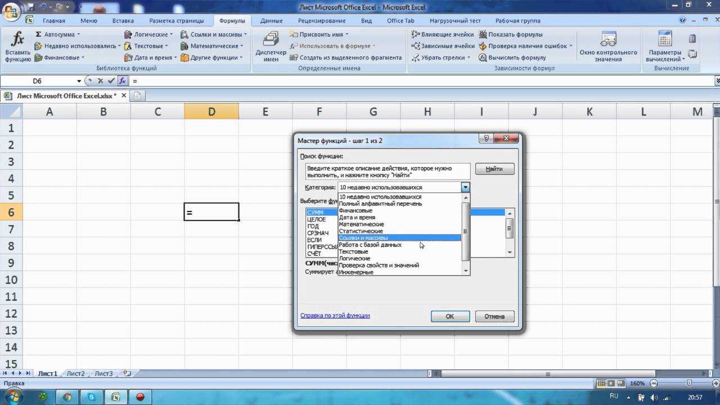Click the calculate now calculator icon

pos(692,39)
